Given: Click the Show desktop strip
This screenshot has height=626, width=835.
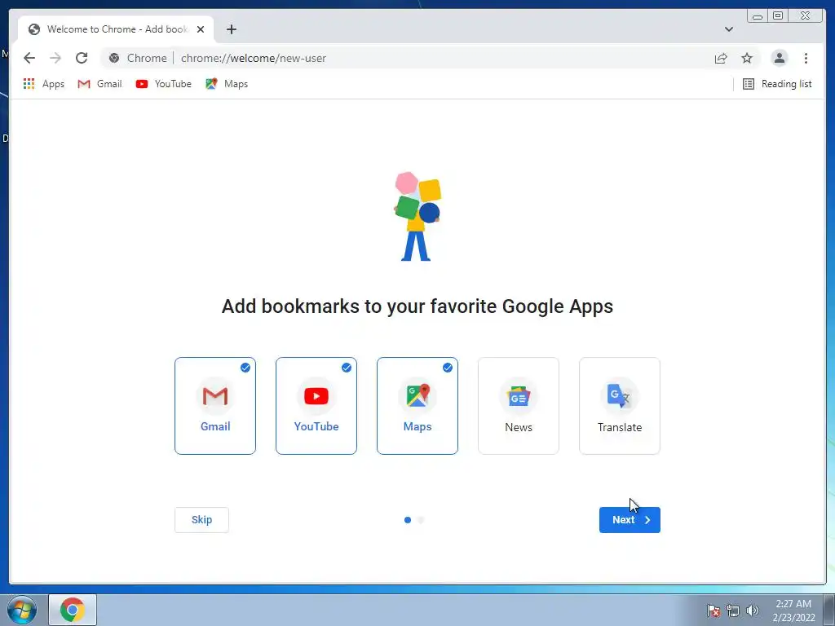Looking at the screenshot, I should pyautogui.click(x=829, y=610).
